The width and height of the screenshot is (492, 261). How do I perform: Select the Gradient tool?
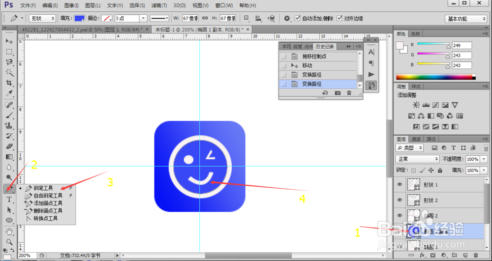(9, 157)
